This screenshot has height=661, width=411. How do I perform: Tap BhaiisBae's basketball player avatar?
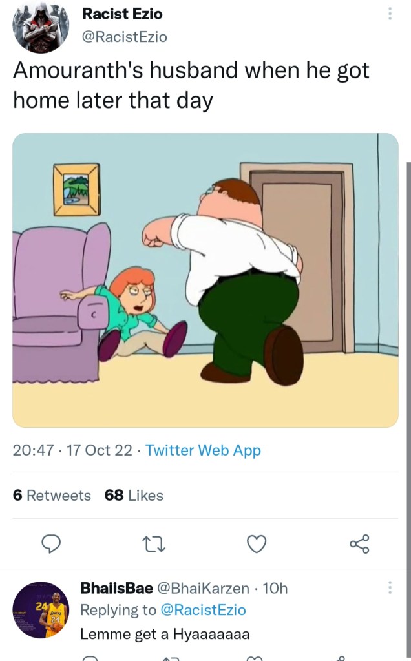coord(41,610)
